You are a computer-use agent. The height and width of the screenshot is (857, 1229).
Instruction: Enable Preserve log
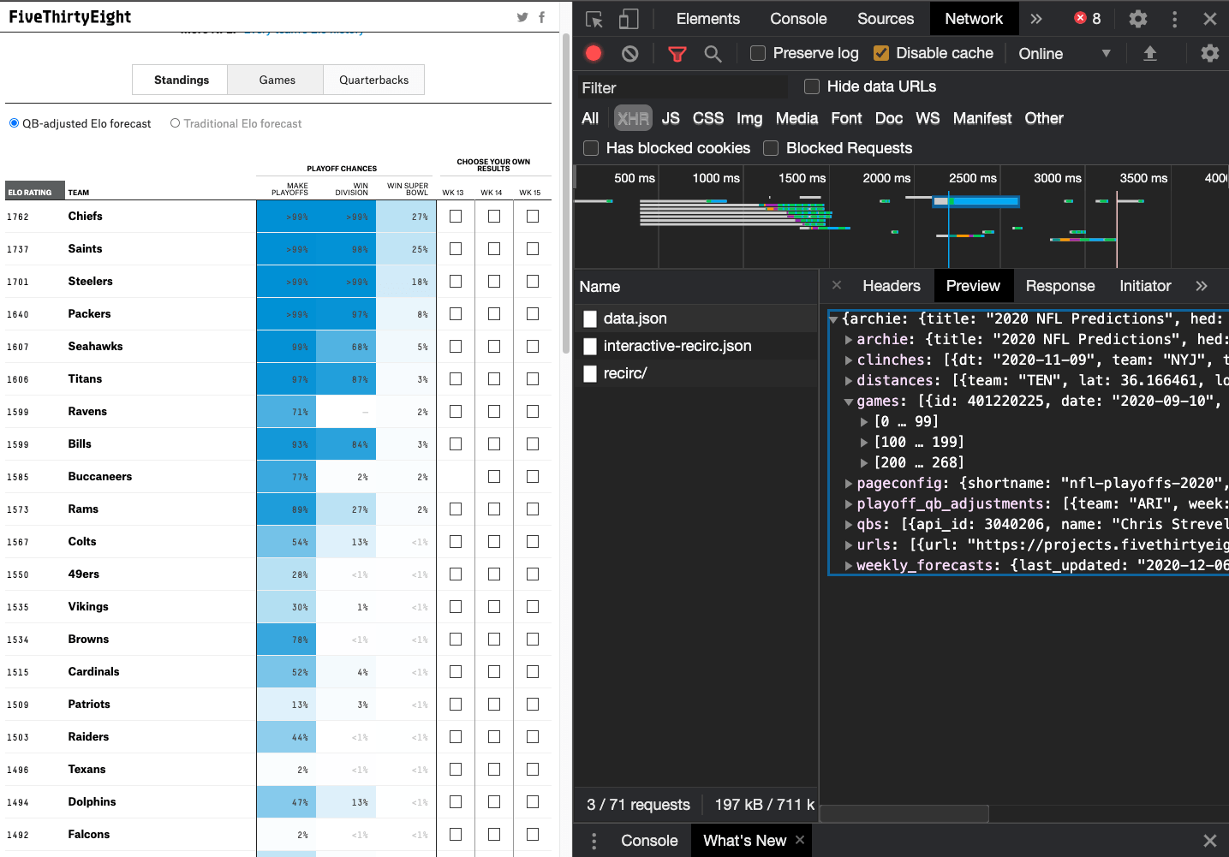click(757, 52)
